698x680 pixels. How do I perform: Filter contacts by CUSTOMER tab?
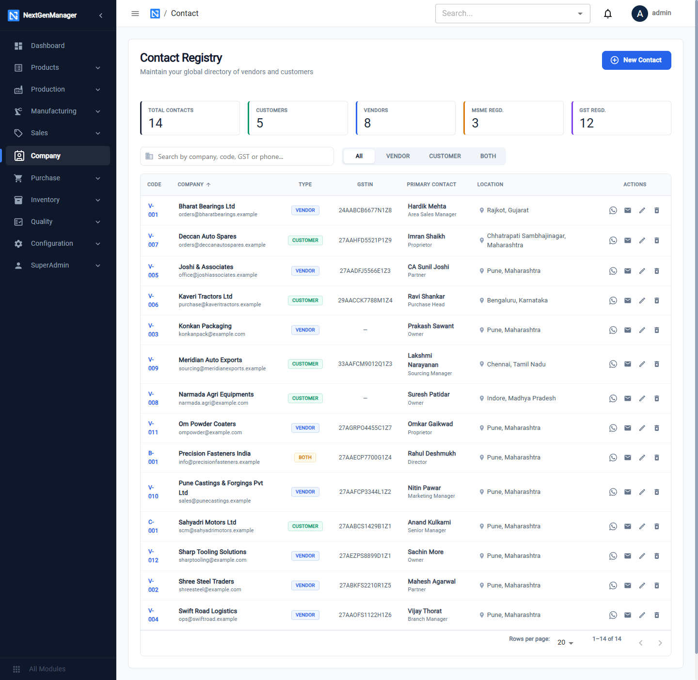(x=445, y=156)
